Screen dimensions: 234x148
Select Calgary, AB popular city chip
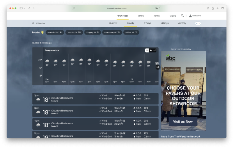[93, 32]
